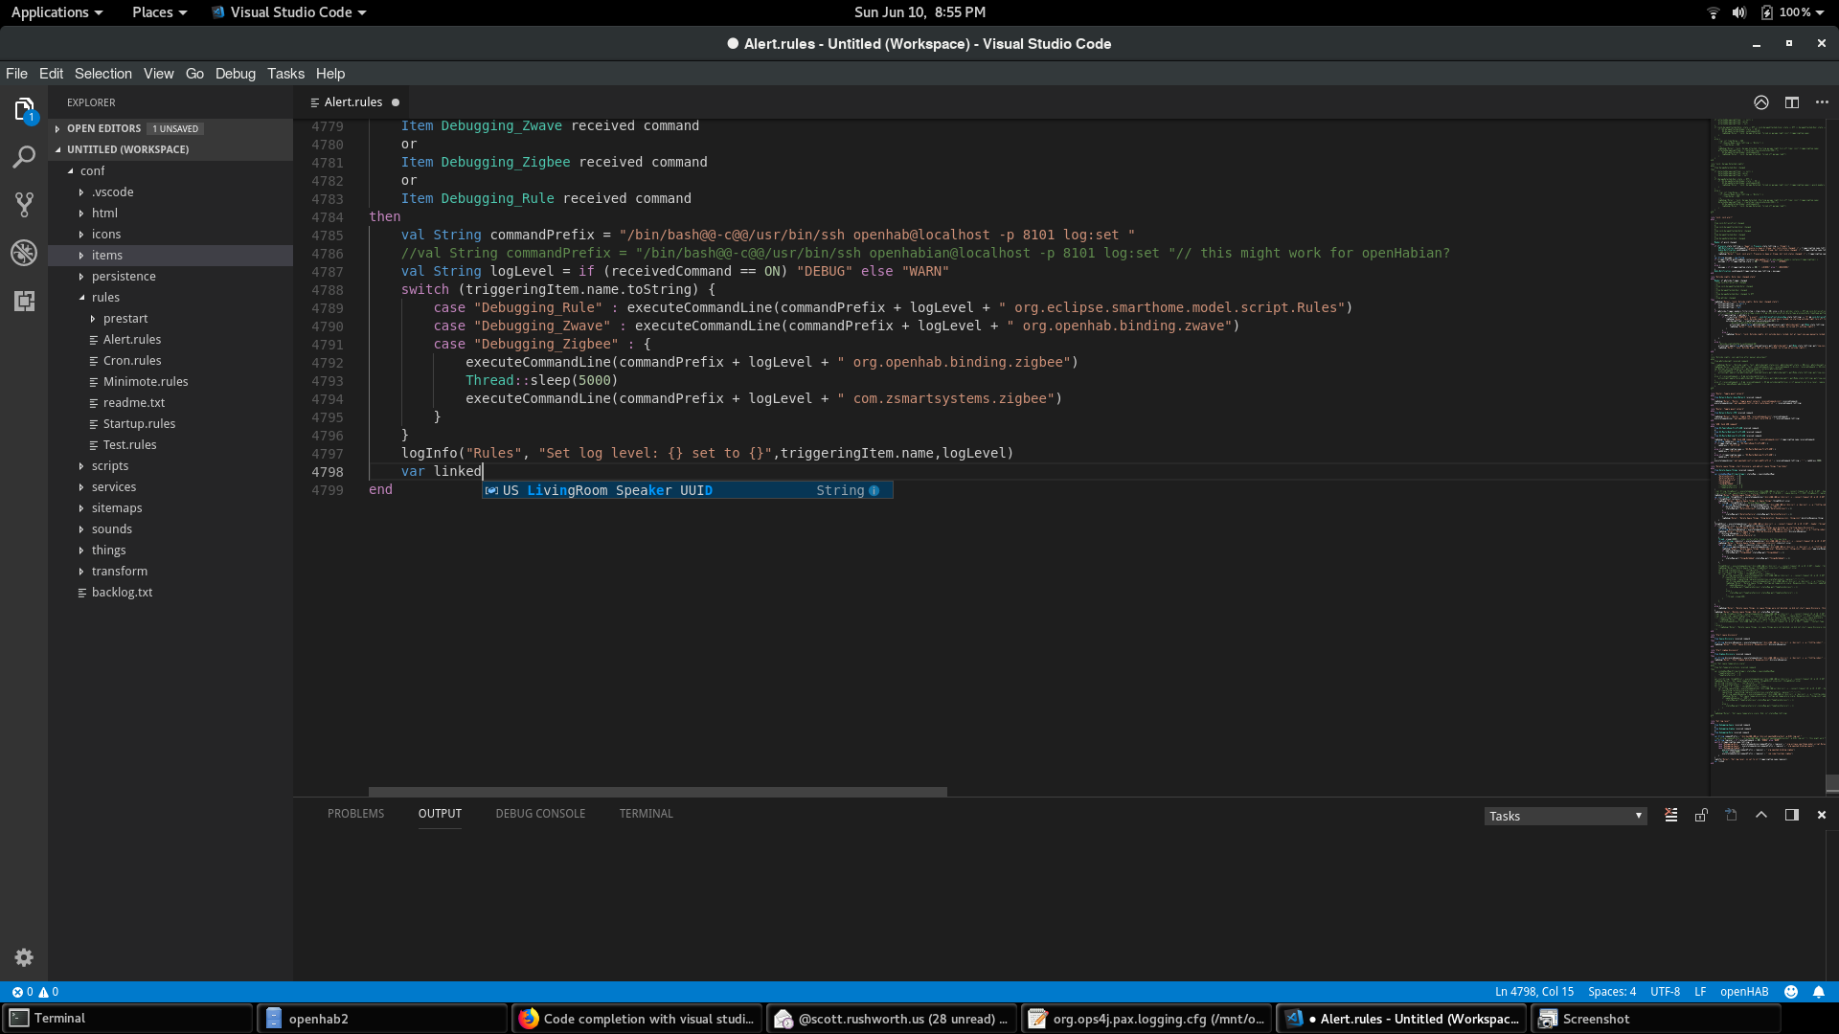Screen dimensions: 1839x1034
Task: Maximize the bottom panel with the chevron
Action: pos(1761,815)
